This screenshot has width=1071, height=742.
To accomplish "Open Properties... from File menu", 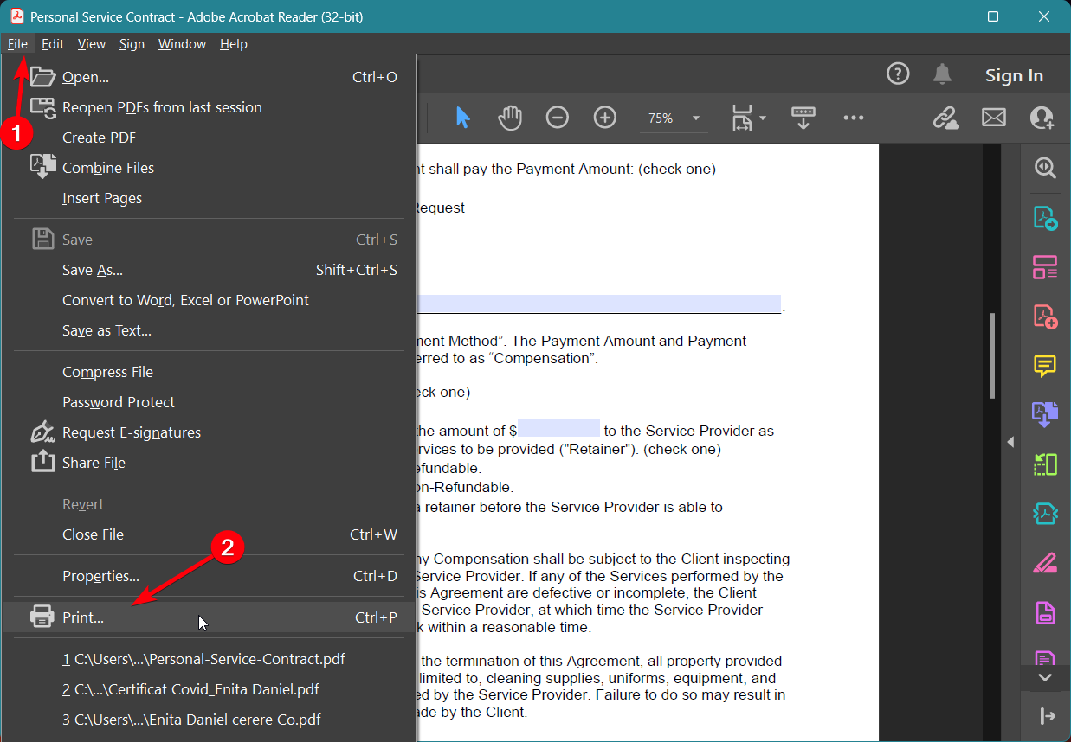I will [x=210, y=576].
